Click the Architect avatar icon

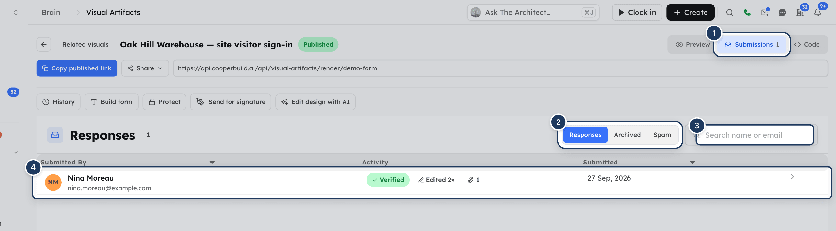tap(476, 12)
